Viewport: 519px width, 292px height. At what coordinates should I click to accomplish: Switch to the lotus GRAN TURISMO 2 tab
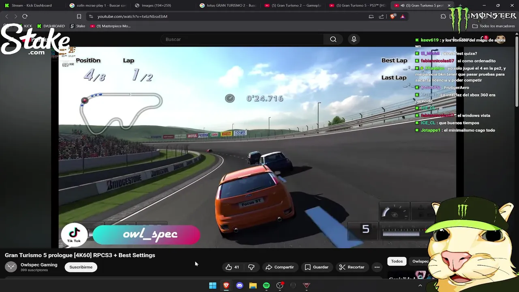click(228, 5)
